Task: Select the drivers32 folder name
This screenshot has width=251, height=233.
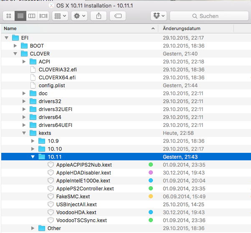Action: point(50,101)
